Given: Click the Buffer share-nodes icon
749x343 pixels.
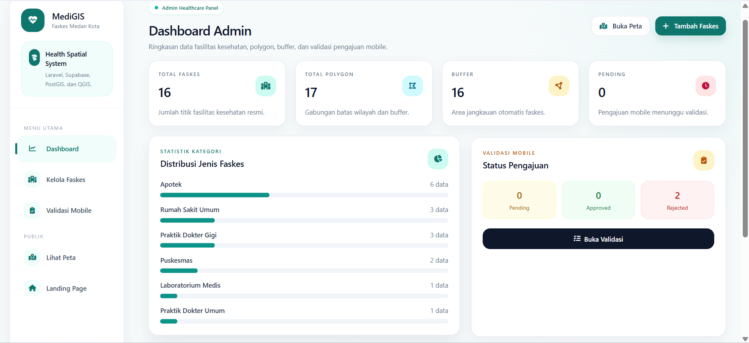Looking at the screenshot, I should pyautogui.click(x=559, y=86).
